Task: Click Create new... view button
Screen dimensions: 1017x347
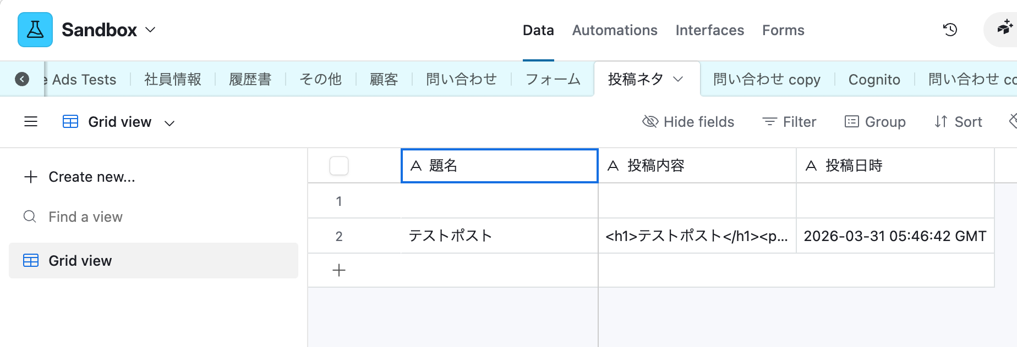Action: (80, 177)
